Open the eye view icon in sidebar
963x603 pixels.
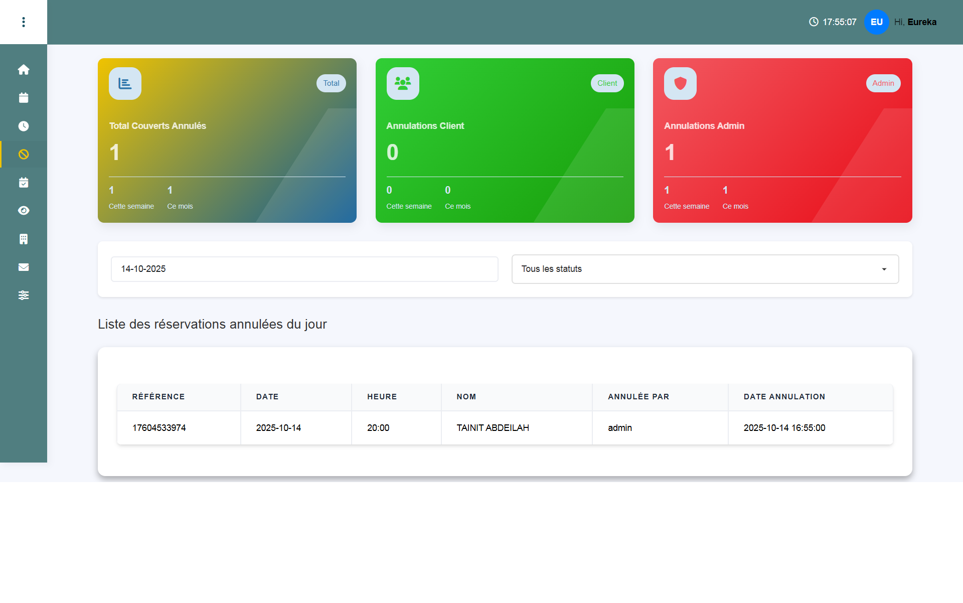pos(24,211)
